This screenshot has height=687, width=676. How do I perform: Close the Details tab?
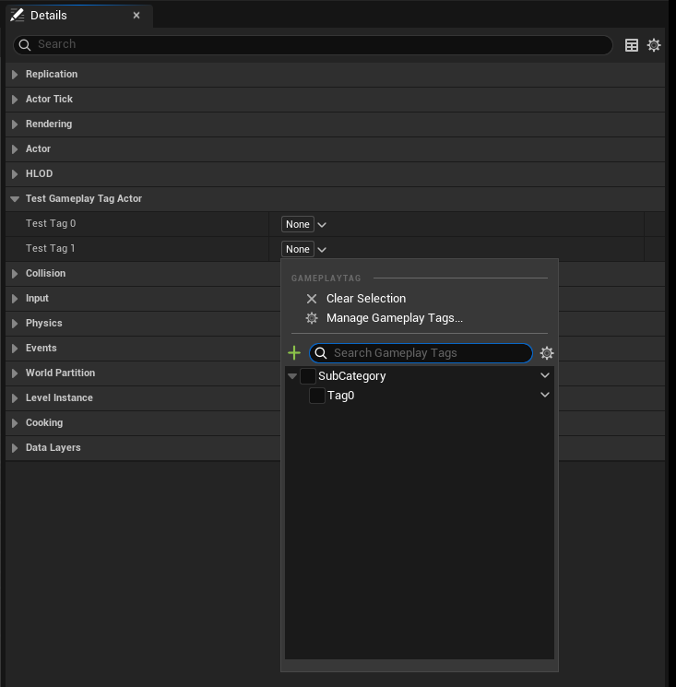click(x=136, y=16)
